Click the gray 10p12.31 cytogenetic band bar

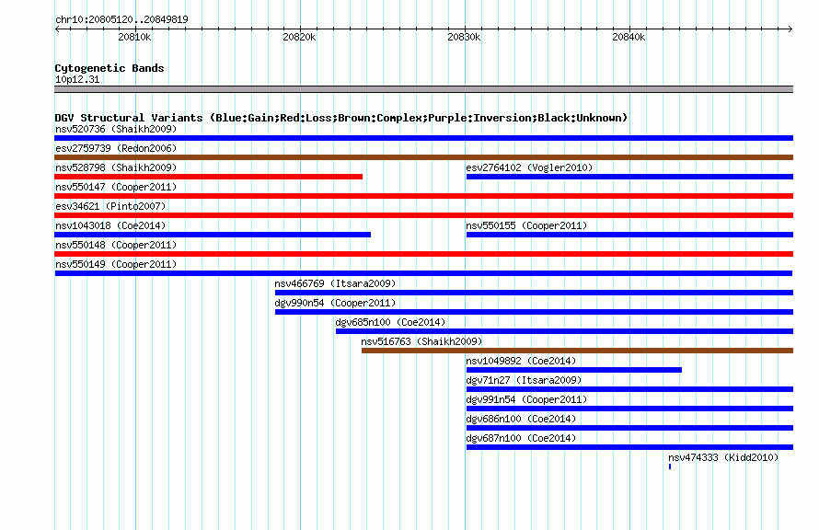(423, 89)
